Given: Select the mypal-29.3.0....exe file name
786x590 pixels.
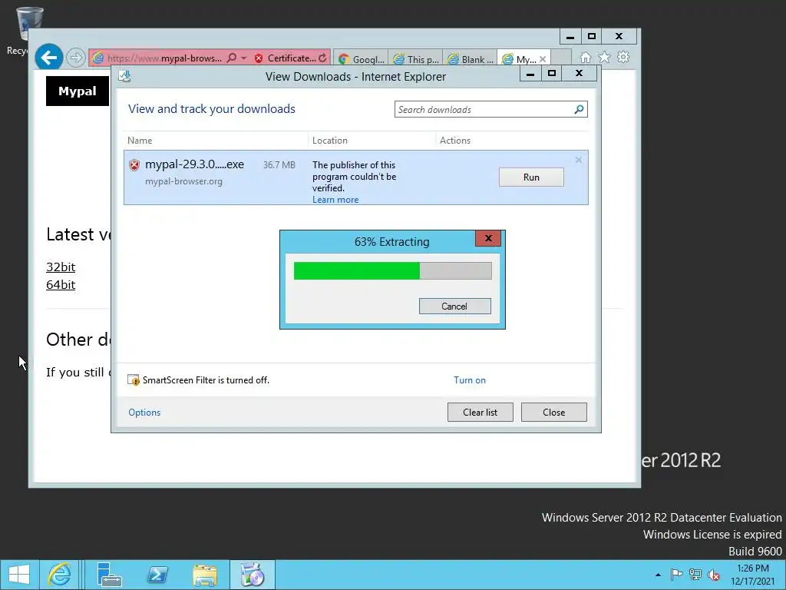Looking at the screenshot, I should point(194,164).
